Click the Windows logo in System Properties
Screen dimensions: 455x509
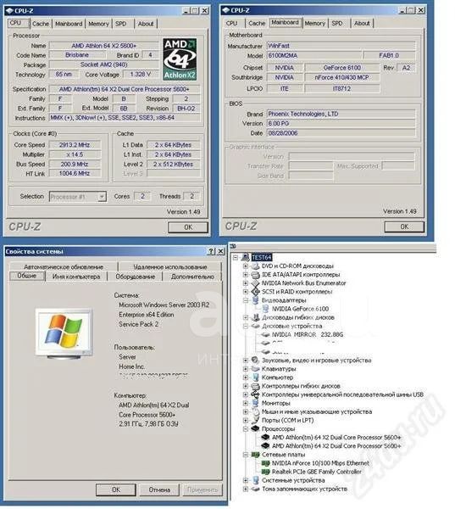click(64, 333)
